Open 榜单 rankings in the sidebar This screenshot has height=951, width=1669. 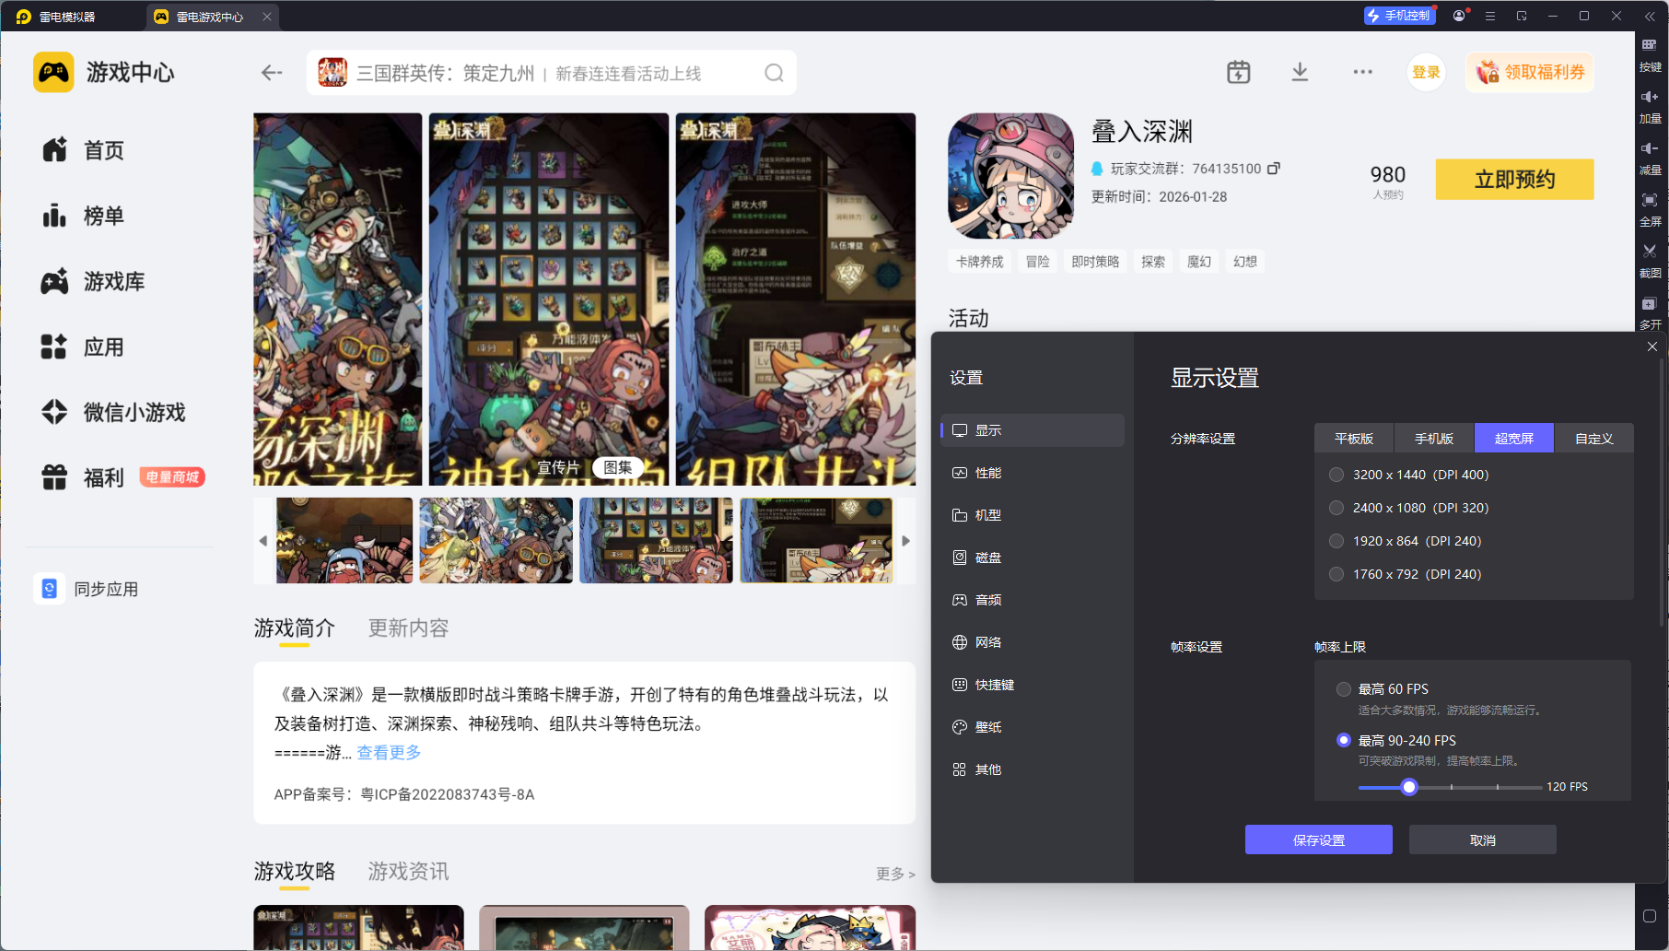(83, 216)
